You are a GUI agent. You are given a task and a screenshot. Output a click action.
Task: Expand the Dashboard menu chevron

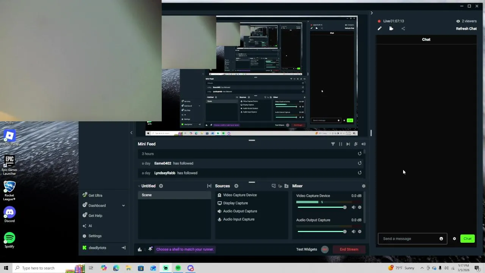[123, 206]
